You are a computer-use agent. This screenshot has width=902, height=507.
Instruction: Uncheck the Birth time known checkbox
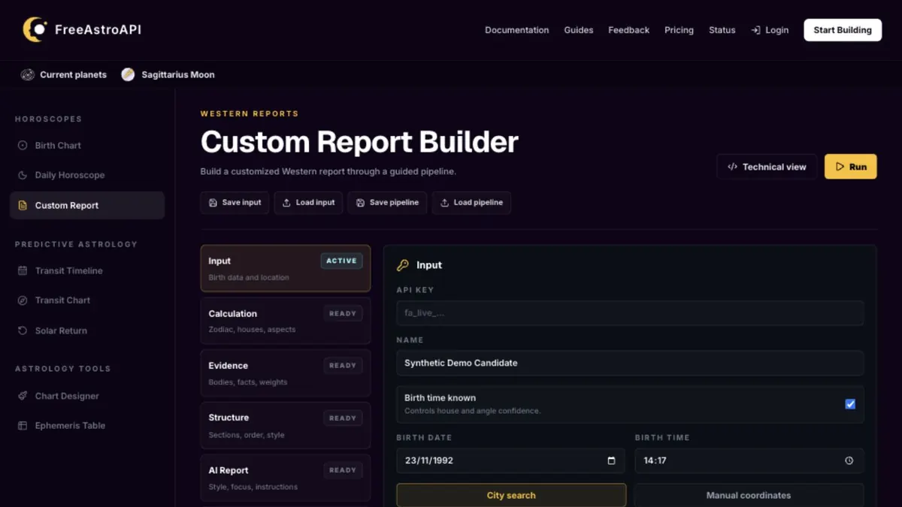[x=850, y=404]
